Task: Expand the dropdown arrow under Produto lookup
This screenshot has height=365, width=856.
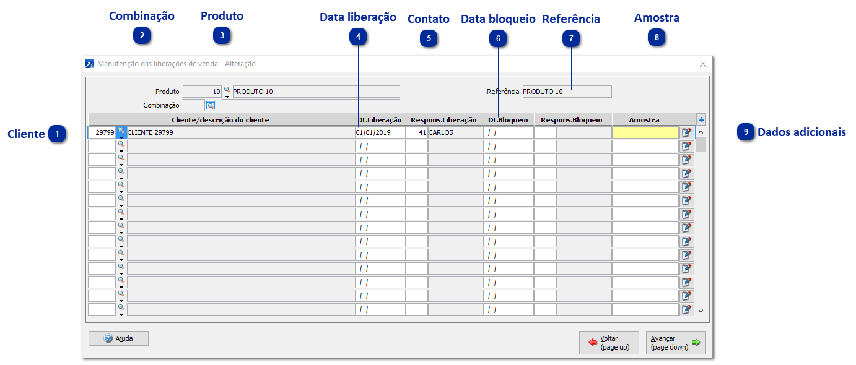Action: click(227, 96)
